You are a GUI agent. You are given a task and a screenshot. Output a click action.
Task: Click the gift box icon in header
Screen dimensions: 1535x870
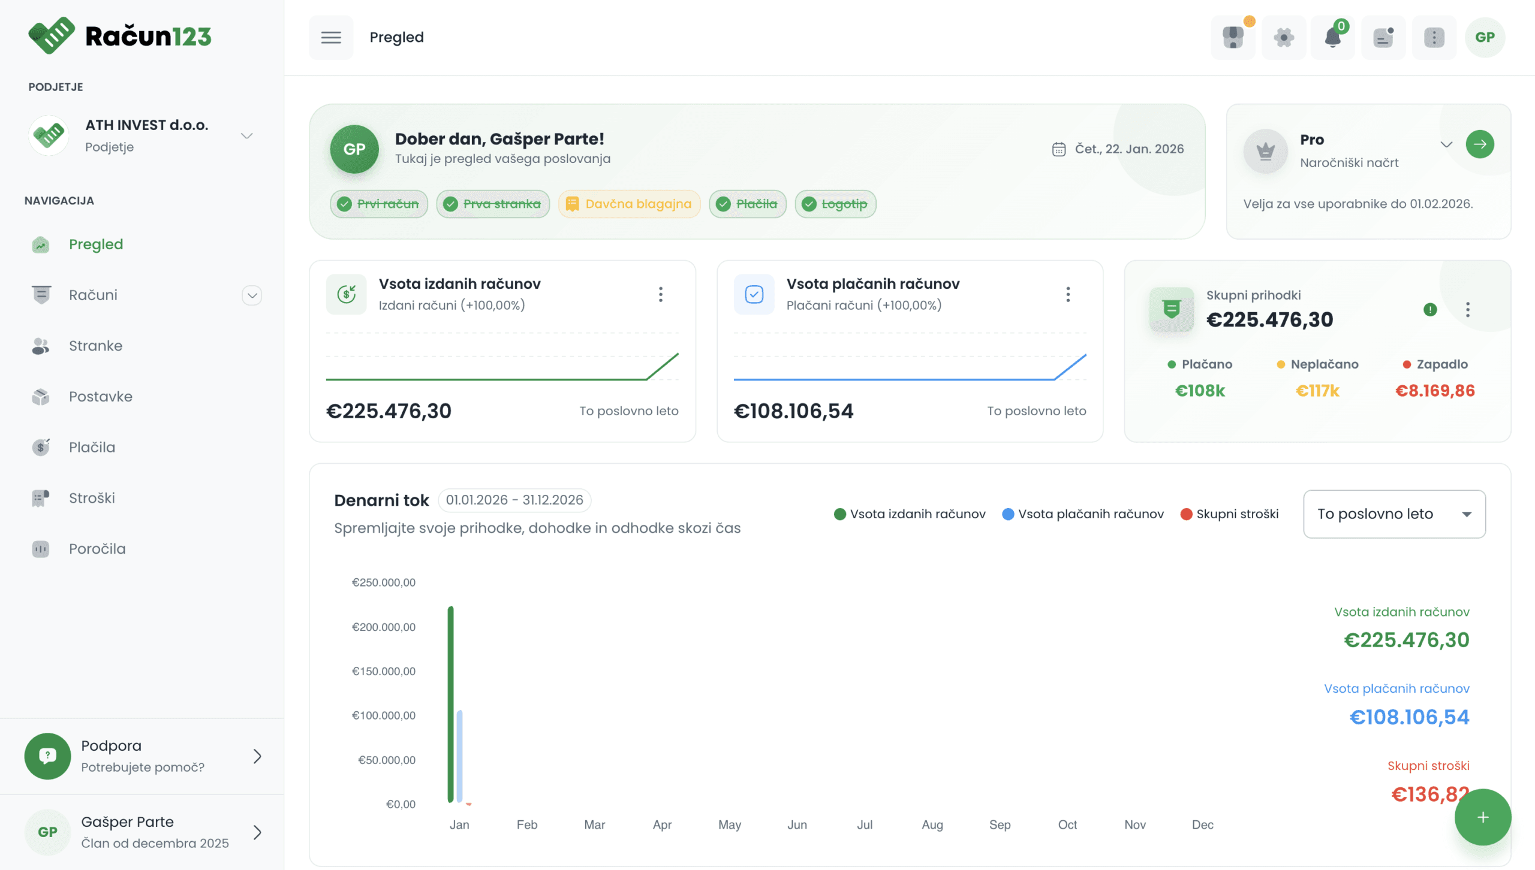tap(1233, 37)
